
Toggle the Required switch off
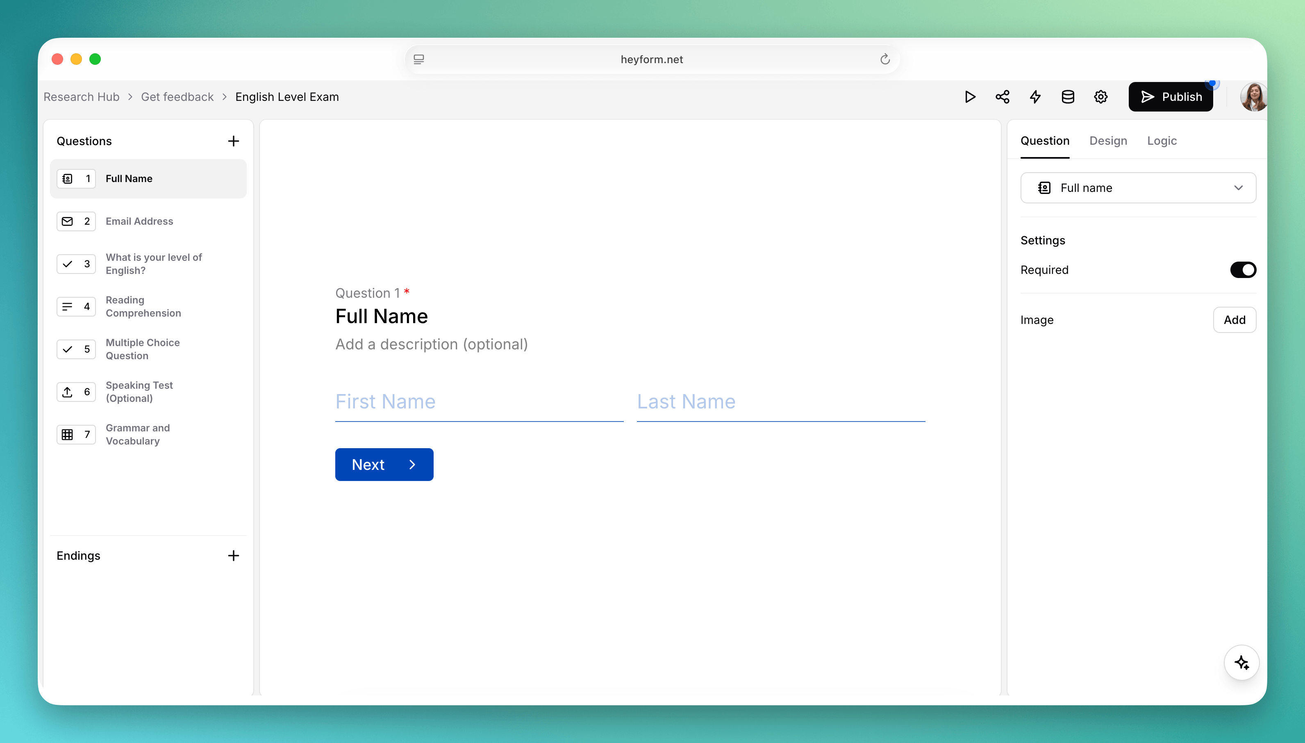click(1243, 270)
